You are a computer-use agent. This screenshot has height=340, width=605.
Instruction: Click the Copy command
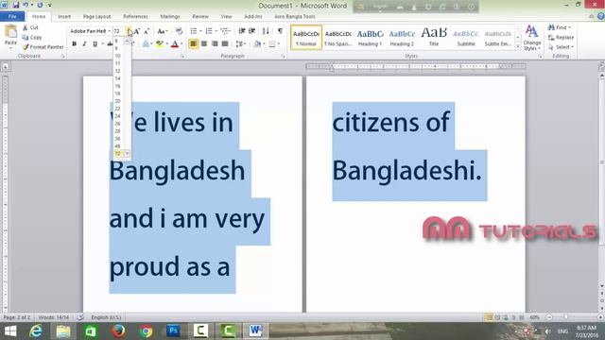(x=31, y=38)
